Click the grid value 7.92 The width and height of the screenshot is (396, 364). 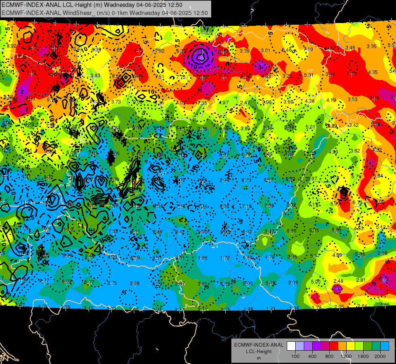(160, 51)
